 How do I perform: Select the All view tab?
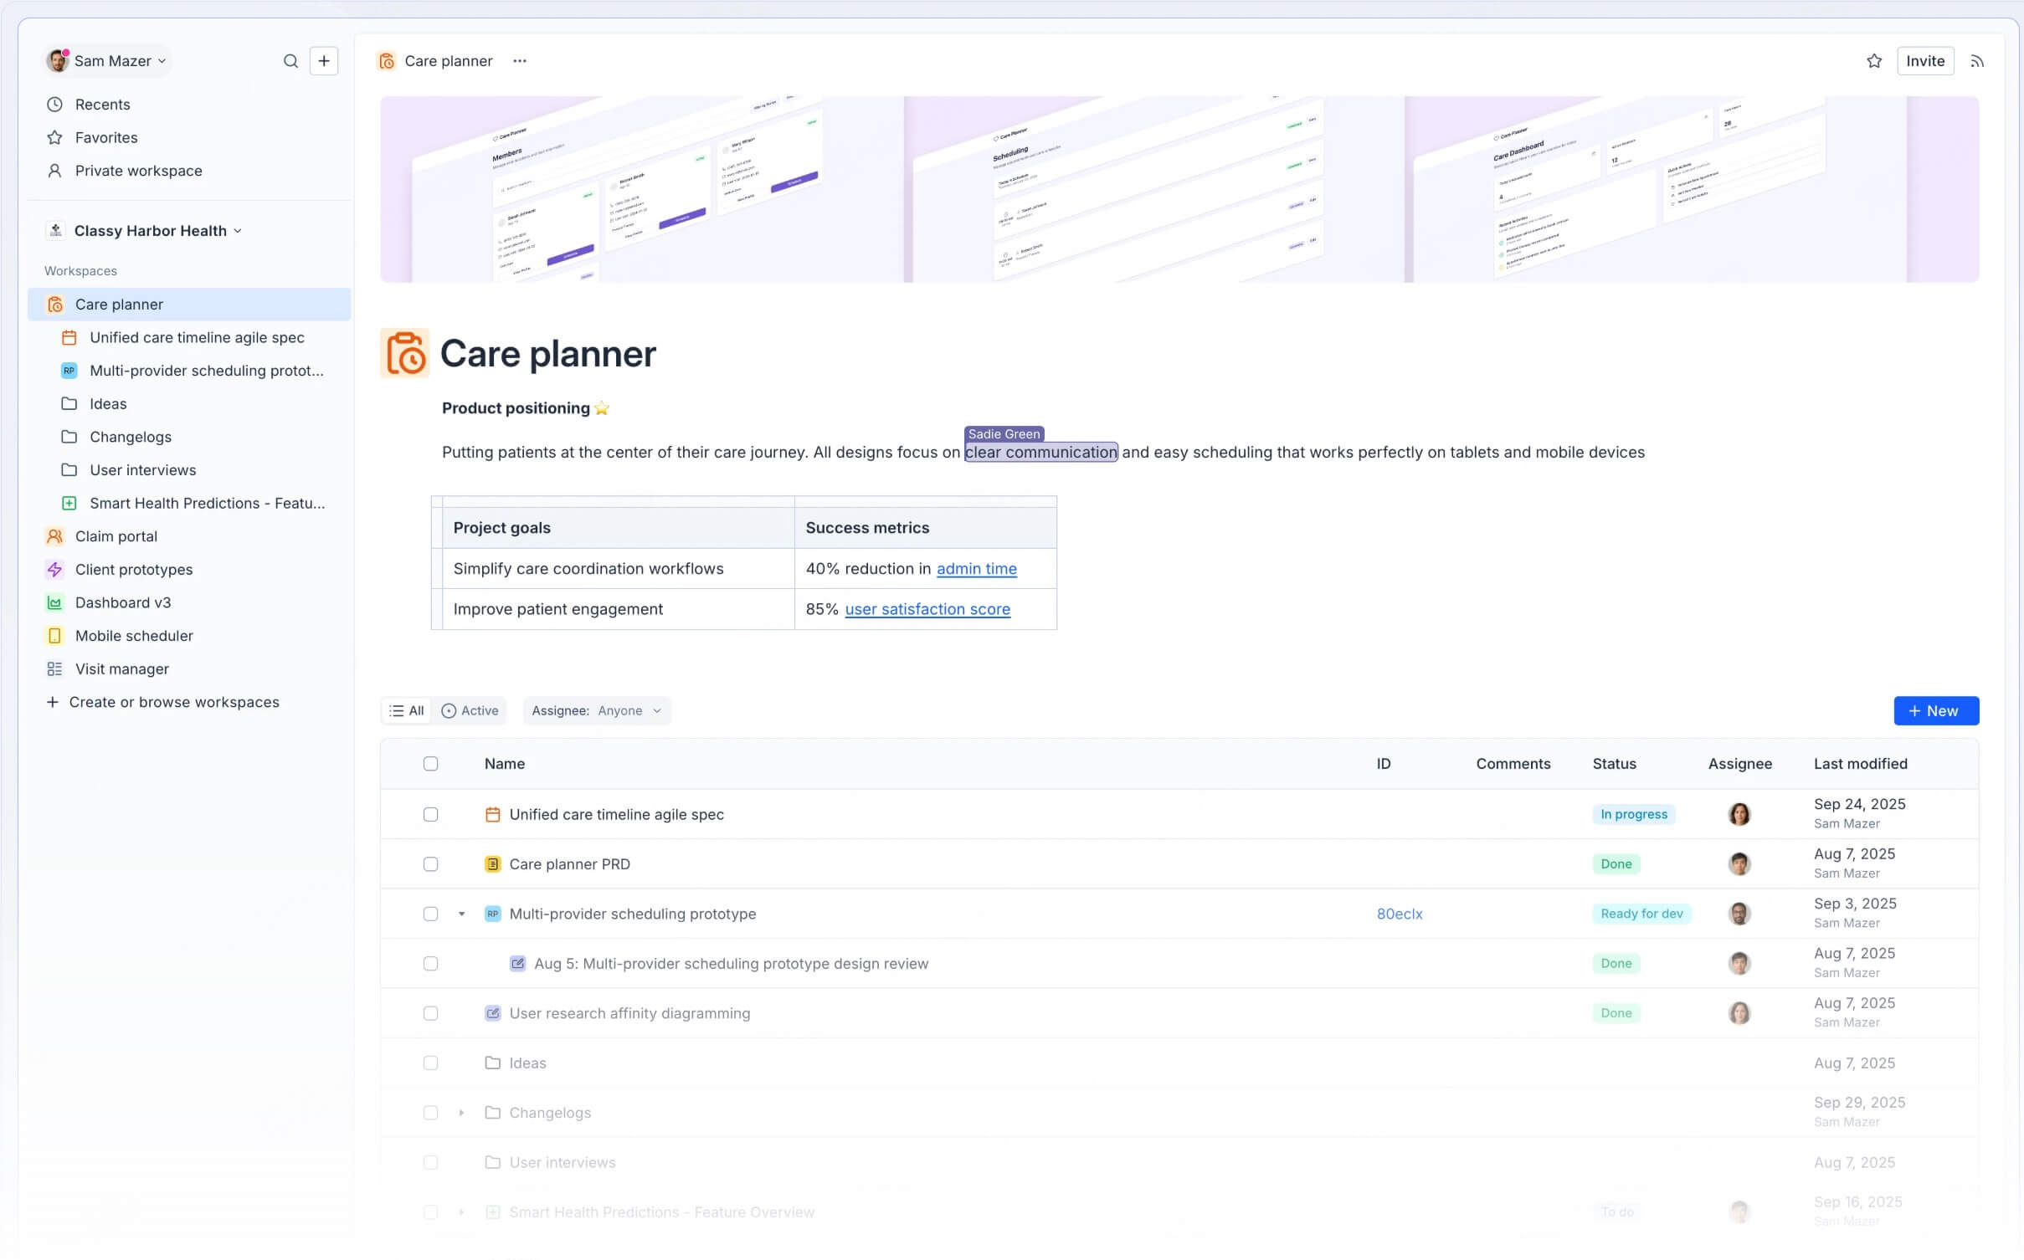(407, 711)
